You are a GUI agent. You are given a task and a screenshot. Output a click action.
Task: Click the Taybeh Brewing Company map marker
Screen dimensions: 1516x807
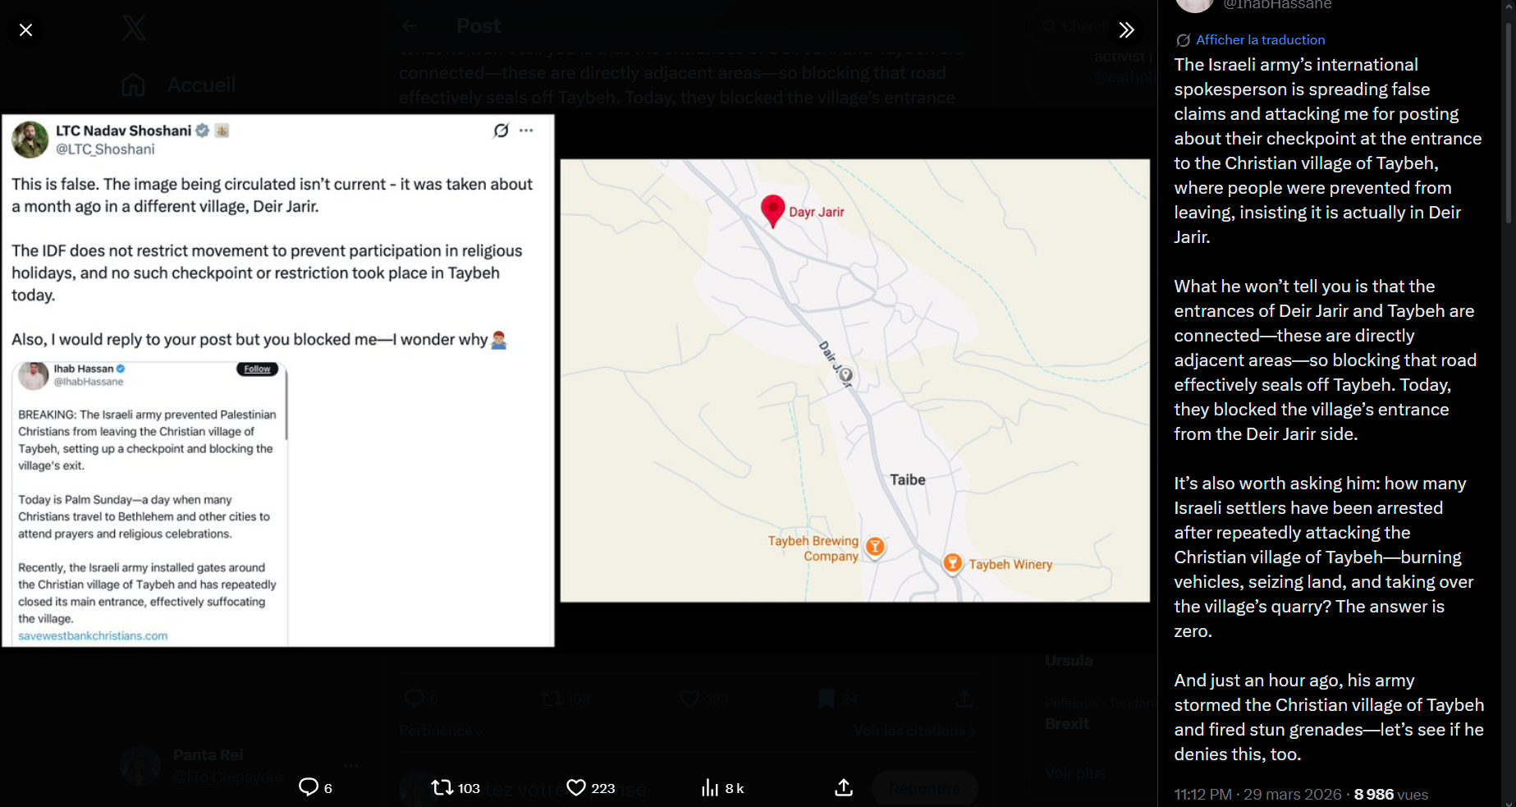click(x=876, y=547)
